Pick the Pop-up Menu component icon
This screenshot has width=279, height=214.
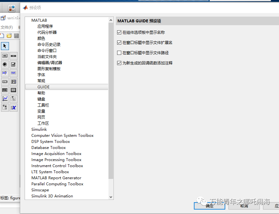[x=5, y=82]
